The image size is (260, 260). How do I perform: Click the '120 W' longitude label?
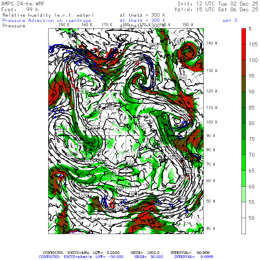tap(211, 91)
